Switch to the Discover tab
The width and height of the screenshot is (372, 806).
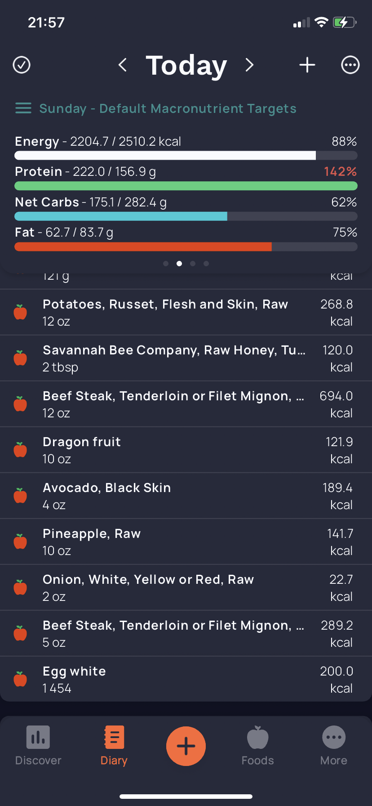[x=38, y=746]
